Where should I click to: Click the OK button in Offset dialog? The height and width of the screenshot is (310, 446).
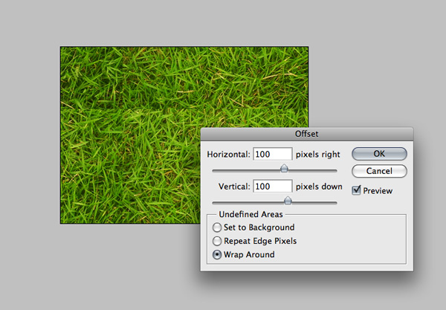pos(379,154)
